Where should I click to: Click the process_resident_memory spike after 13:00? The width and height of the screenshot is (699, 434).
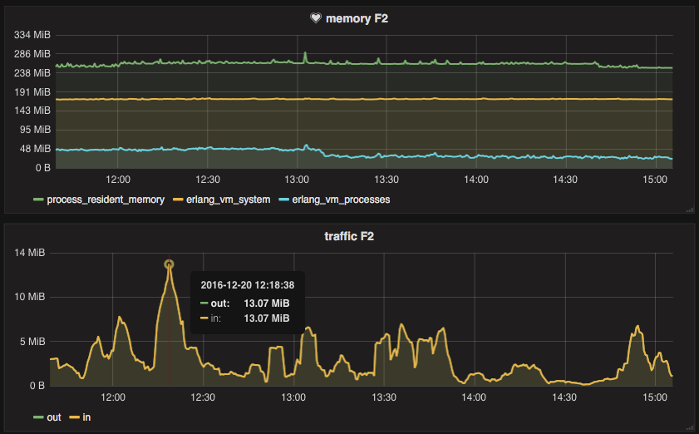pyautogui.click(x=305, y=54)
